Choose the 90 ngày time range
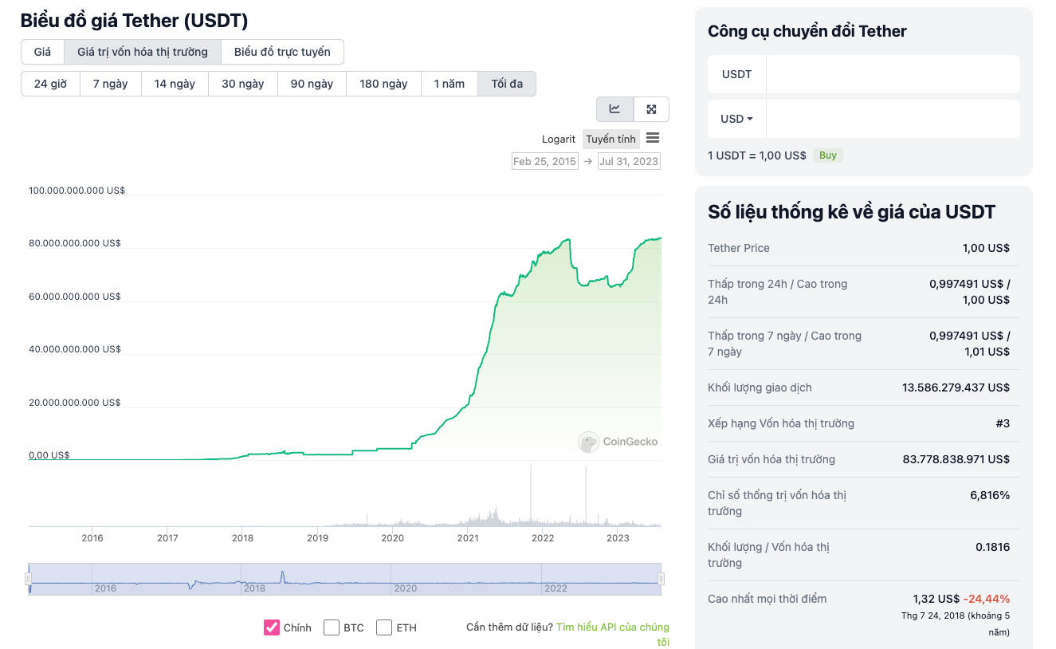The image size is (1056, 649). (x=312, y=84)
